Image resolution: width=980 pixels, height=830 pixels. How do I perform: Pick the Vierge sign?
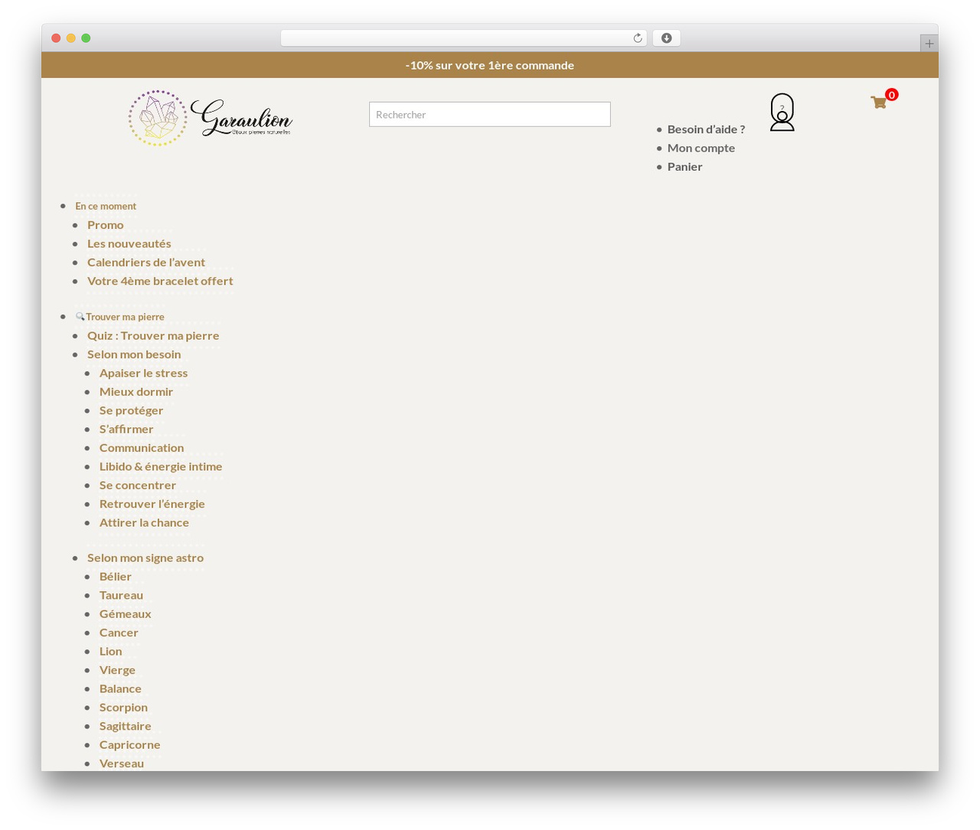click(x=117, y=670)
